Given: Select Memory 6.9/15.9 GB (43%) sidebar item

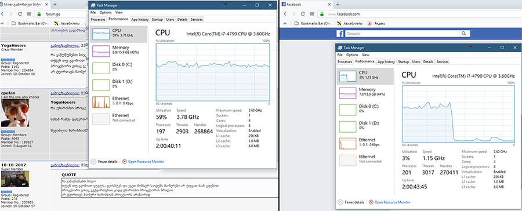Looking at the screenshot, I should pos(119,51).
